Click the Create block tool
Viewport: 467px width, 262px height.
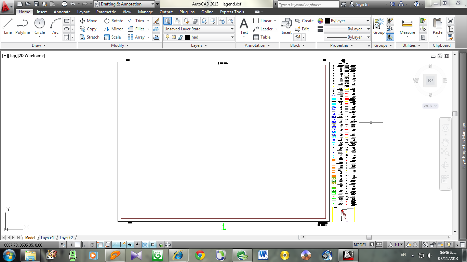(x=304, y=21)
